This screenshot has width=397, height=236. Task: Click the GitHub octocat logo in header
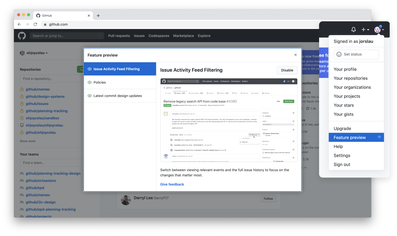tap(22, 36)
